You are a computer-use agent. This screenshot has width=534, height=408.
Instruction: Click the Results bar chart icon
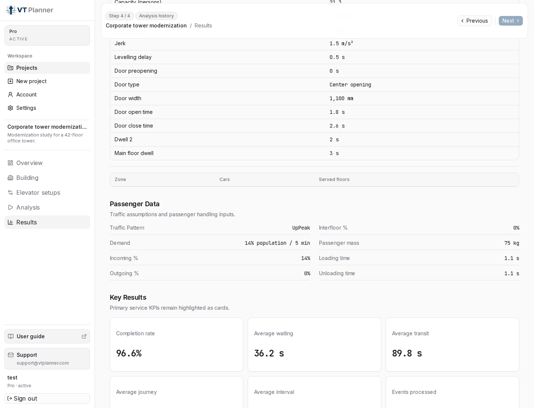[10, 222]
